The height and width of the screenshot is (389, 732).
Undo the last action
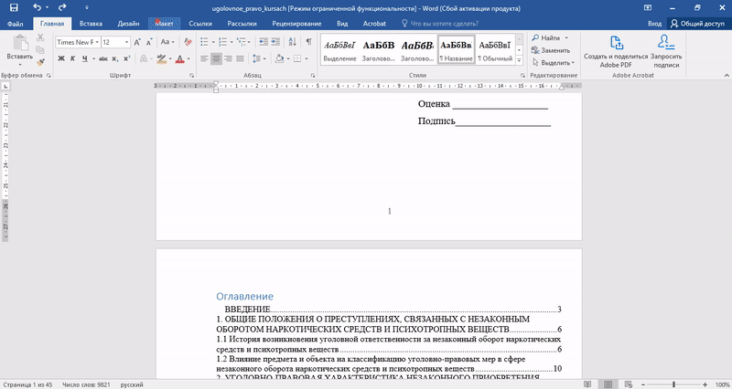37,7
